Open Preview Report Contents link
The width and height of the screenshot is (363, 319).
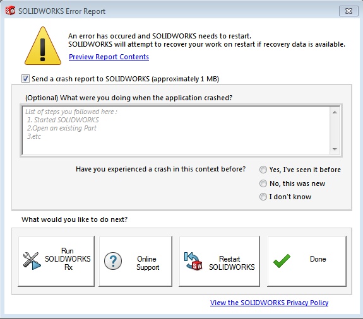point(109,57)
